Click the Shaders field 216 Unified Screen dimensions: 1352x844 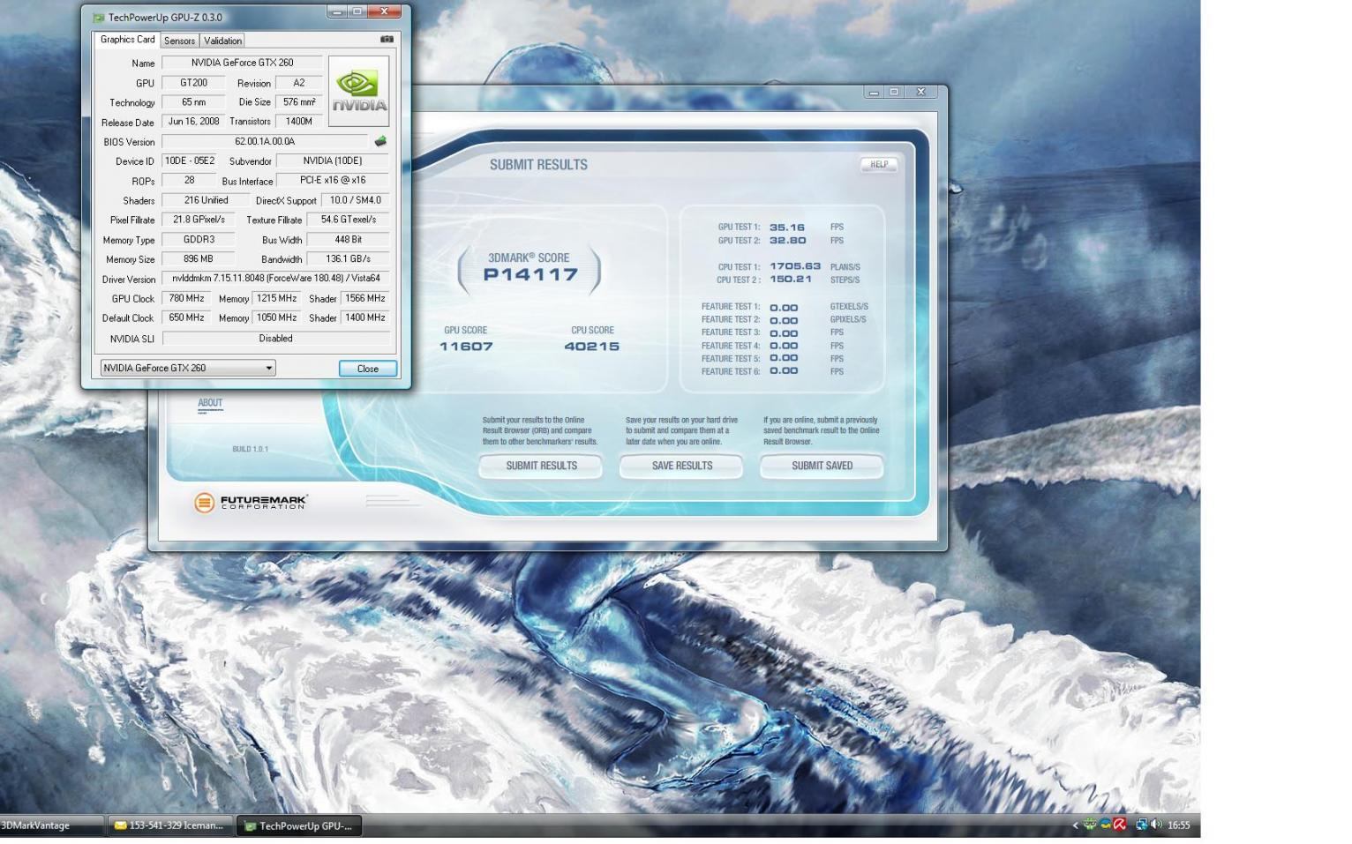tap(206, 200)
